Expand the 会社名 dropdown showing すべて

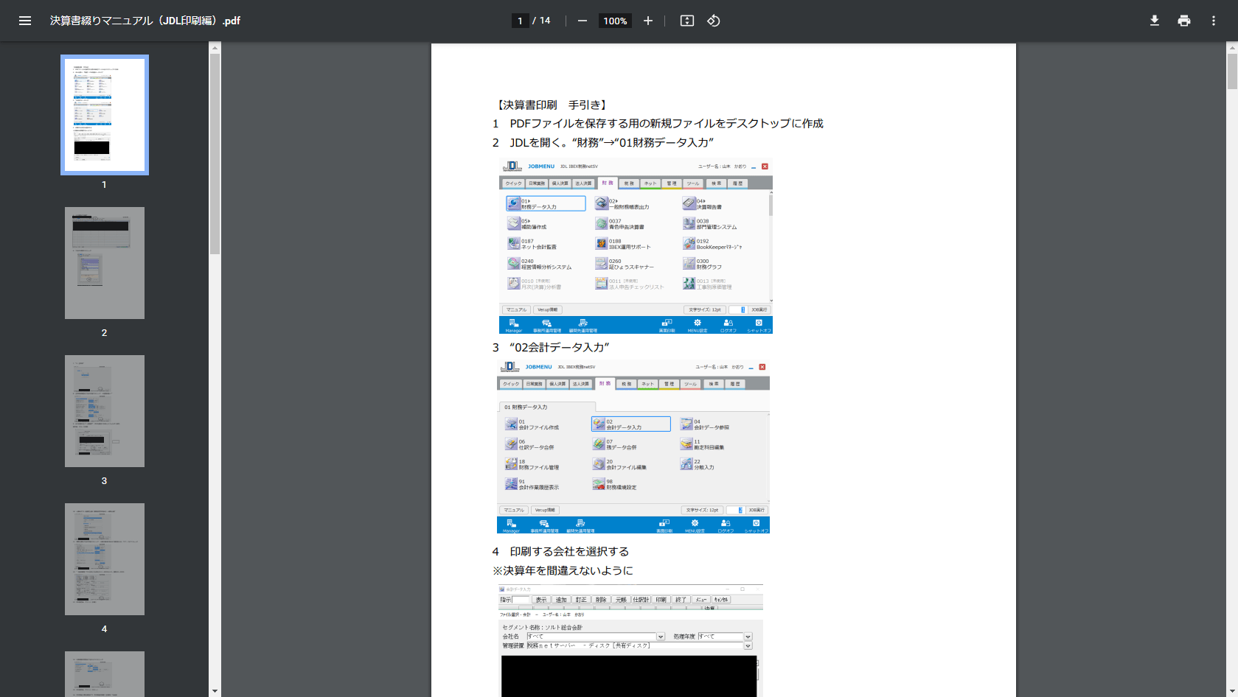point(661,636)
